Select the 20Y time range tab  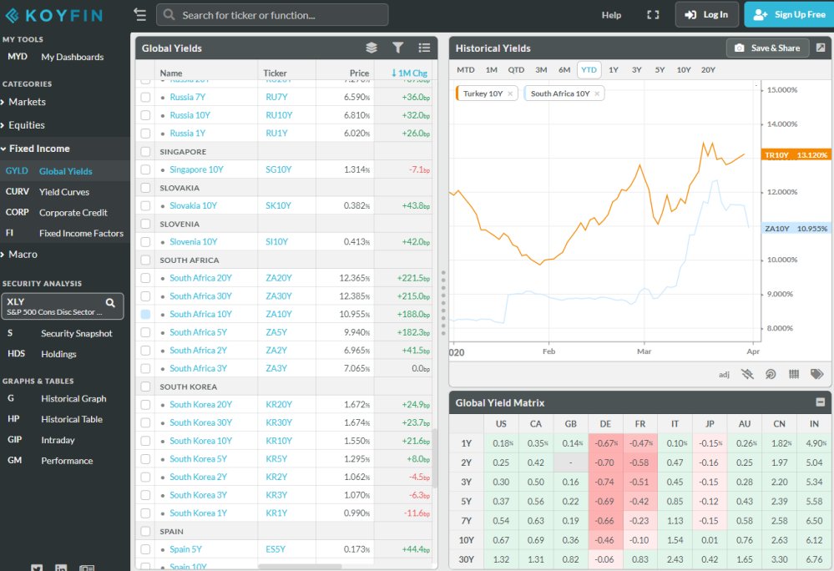click(x=708, y=69)
